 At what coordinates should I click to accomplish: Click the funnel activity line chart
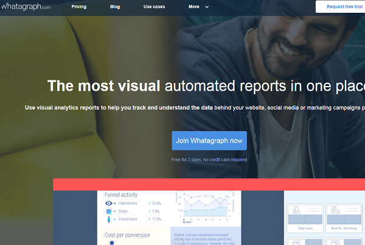coord(204,207)
